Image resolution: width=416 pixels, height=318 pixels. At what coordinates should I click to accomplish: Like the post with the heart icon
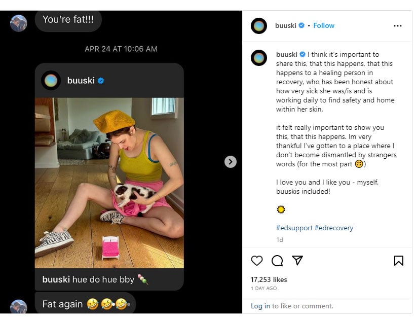tap(257, 261)
